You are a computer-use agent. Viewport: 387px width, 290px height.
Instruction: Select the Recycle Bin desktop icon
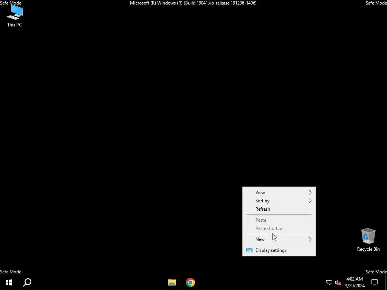click(368, 240)
